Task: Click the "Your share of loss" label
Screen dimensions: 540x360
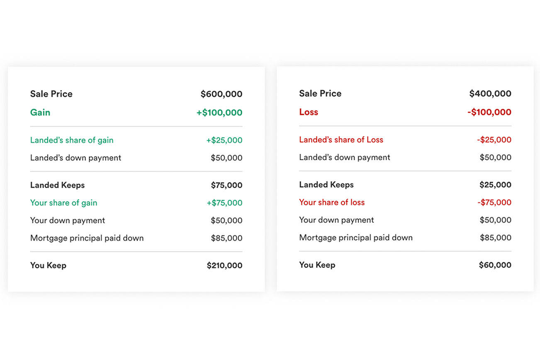Action: (x=332, y=202)
